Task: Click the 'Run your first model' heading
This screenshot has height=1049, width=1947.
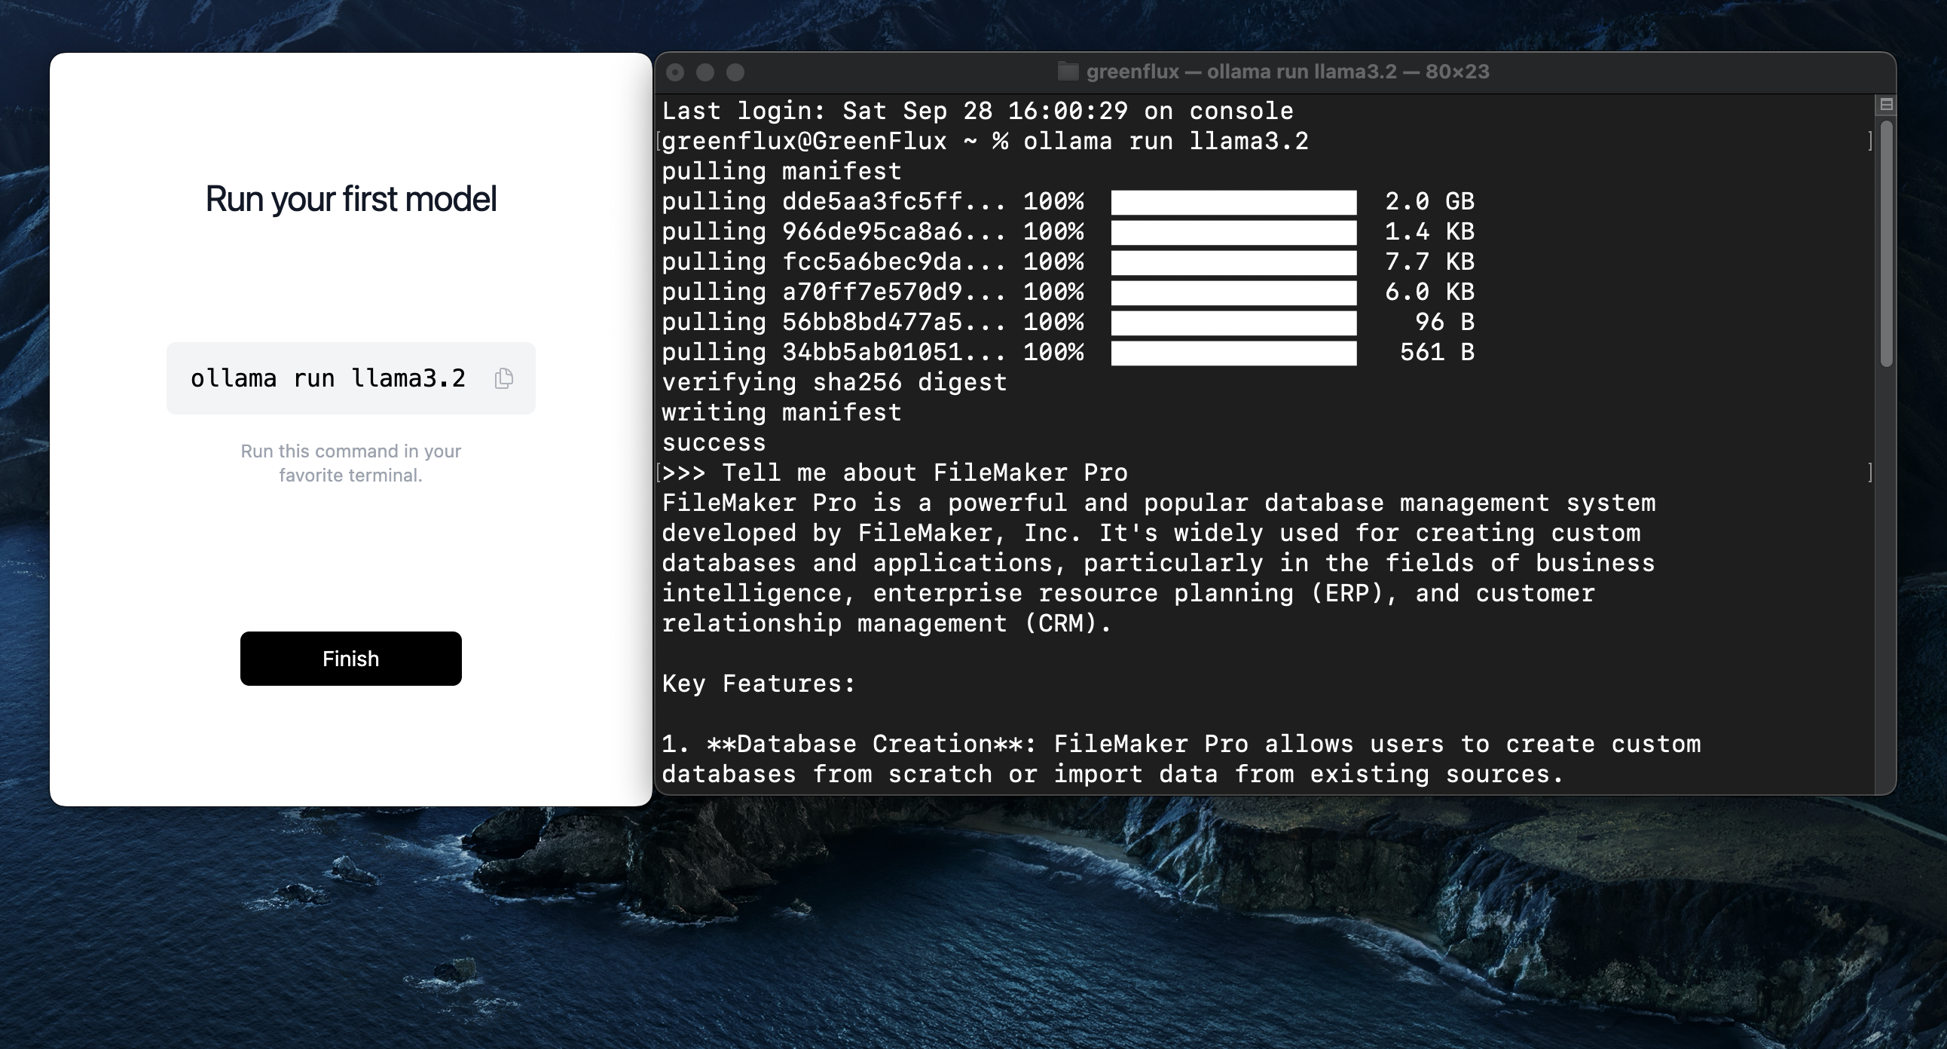Action: (x=350, y=200)
